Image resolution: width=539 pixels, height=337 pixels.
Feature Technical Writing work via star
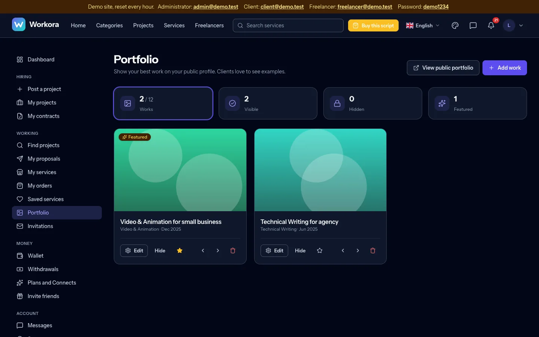pos(320,251)
